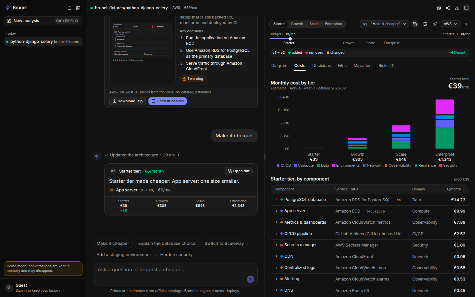The height and width of the screenshot is (297, 475).
Task: Click the wrench icon next to App server
Action: click(111, 190)
